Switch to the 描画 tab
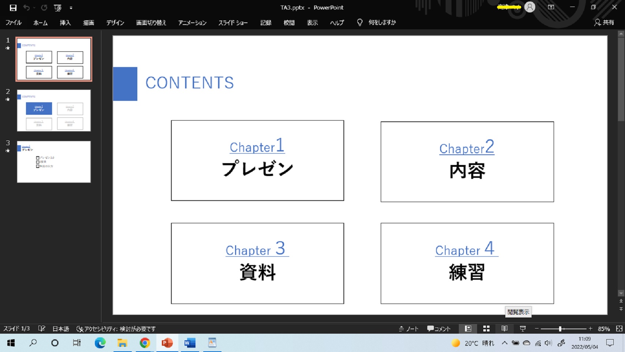This screenshot has width=625, height=352. coord(89,23)
